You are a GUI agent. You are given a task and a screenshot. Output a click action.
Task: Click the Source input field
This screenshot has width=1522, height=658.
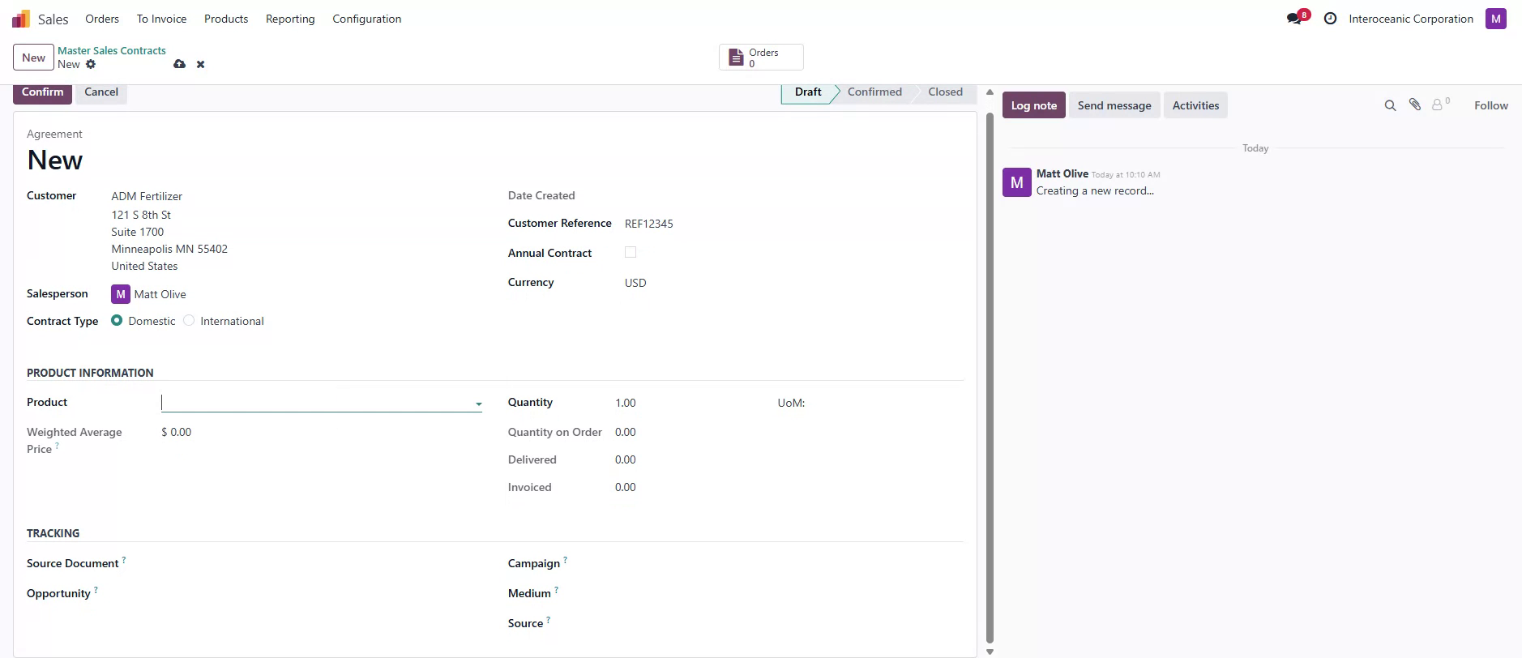[791, 623]
